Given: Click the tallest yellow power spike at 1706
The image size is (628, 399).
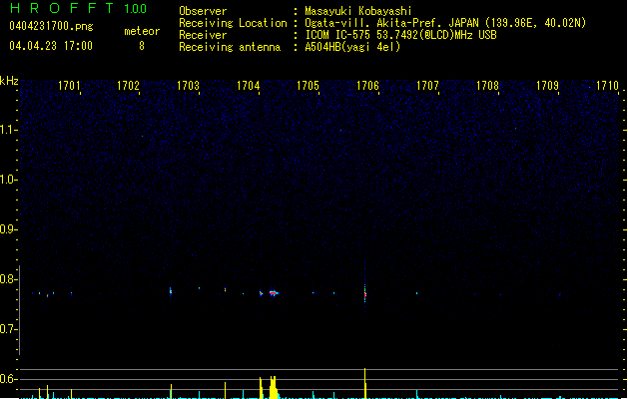Looking at the screenshot, I should click(x=364, y=383).
